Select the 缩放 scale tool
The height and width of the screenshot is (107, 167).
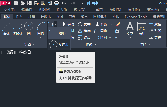click(84, 38)
